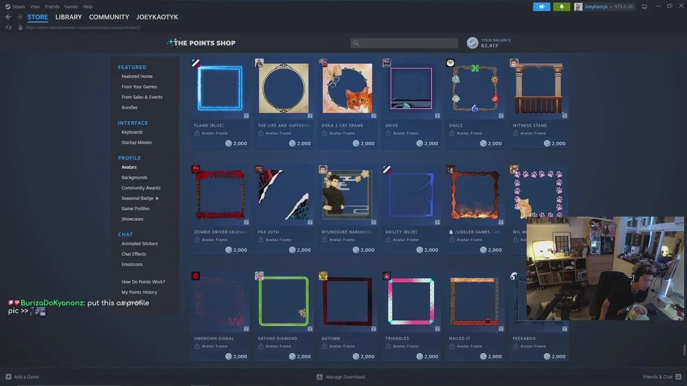Click The Points Shop logo
This screenshot has height=386, width=687.
[x=201, y=43]
